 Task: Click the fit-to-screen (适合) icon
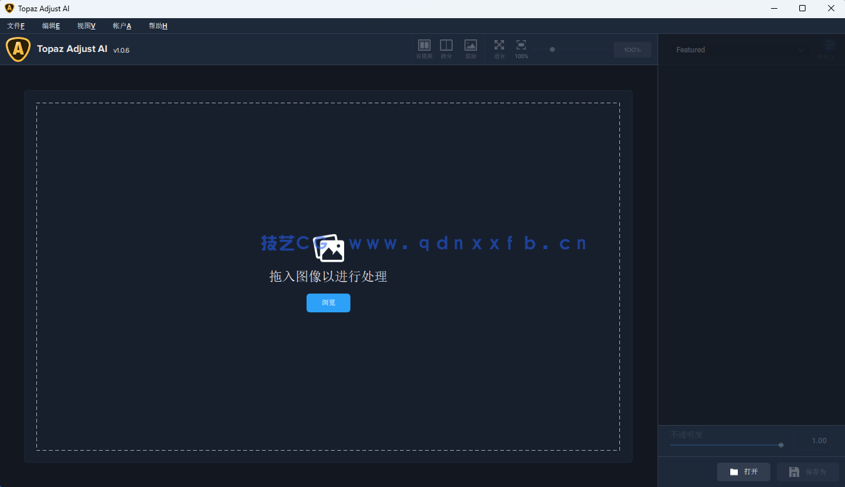[x=499, y=46]
